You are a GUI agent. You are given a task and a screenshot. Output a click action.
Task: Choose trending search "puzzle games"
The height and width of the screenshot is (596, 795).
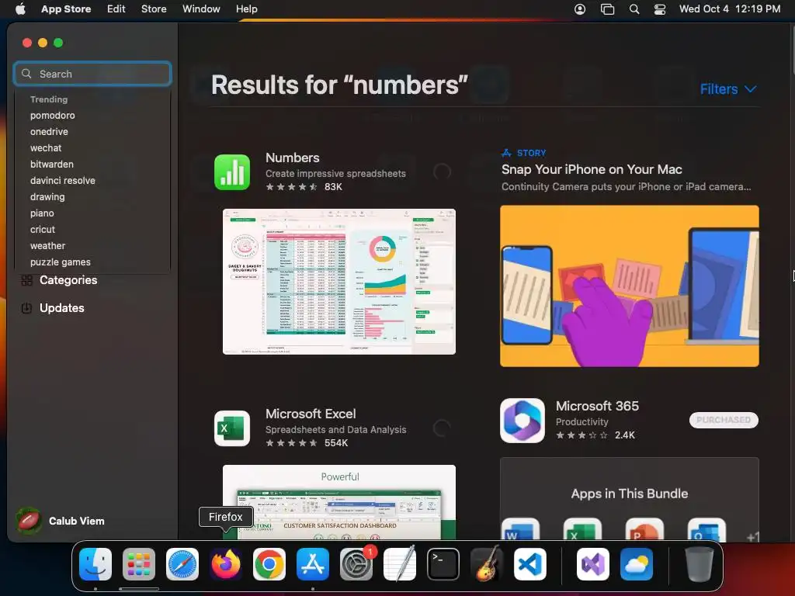coord(60,262)
